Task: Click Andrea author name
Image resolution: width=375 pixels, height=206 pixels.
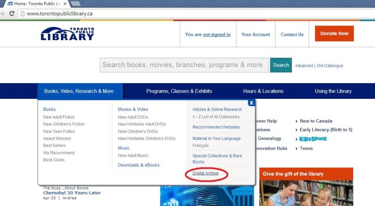Action: tap(69, 198)
